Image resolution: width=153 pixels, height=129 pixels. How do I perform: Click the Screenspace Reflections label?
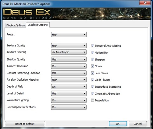tap(21, 107)
